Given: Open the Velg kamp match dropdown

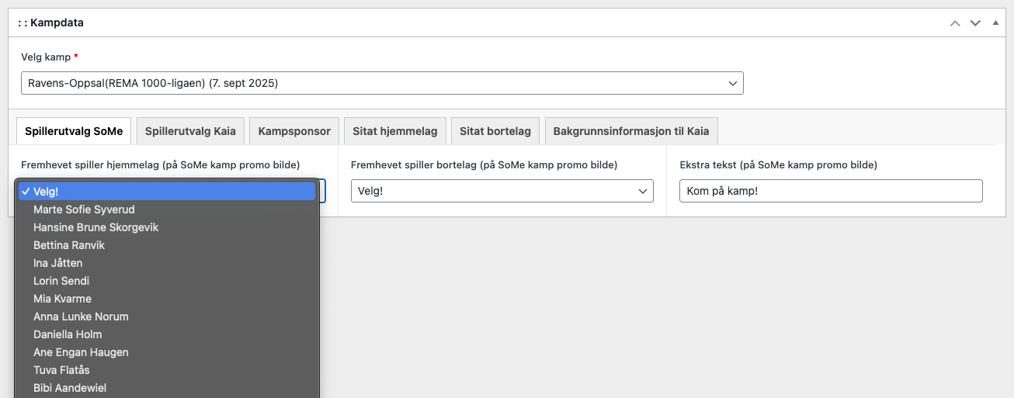Looking at the screenshot, I should coord(382,83).
